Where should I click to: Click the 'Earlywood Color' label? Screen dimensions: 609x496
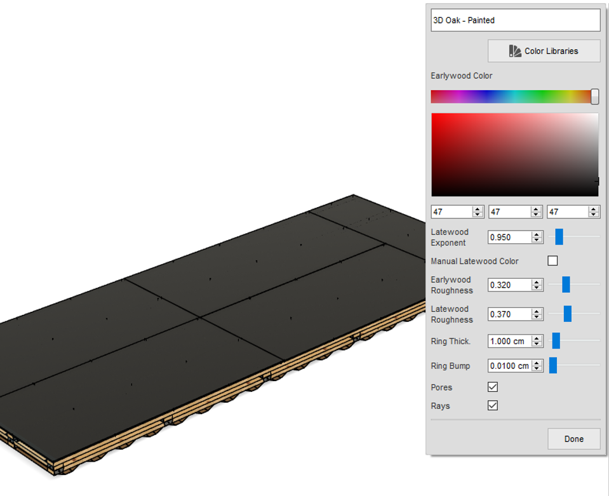pyautogui.click(x=462, y=76)
